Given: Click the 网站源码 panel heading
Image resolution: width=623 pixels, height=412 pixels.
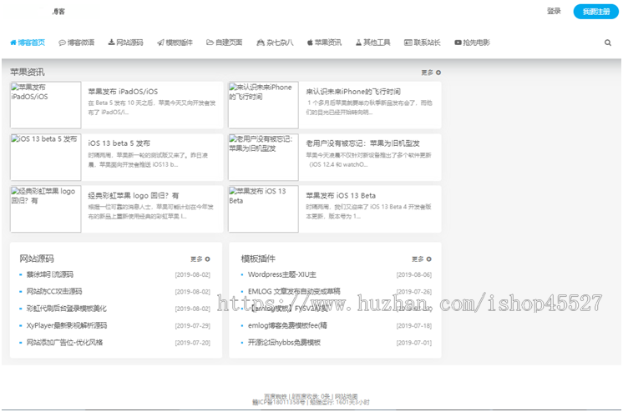Looking at the screenshot, I should click(x=37, y=259).
